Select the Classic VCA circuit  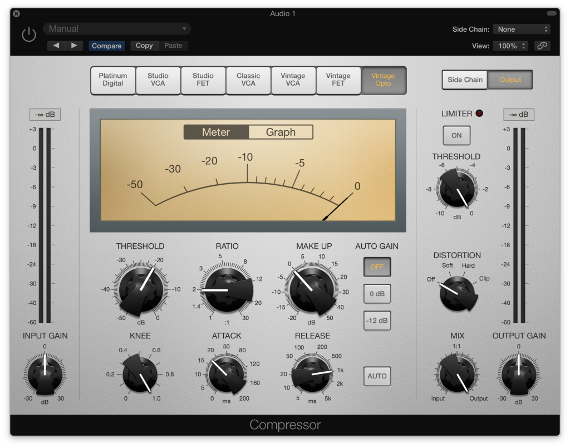[248, 80]
